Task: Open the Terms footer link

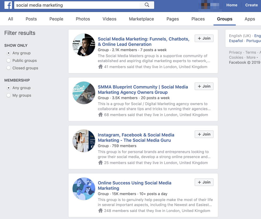Action: [251, 52]
